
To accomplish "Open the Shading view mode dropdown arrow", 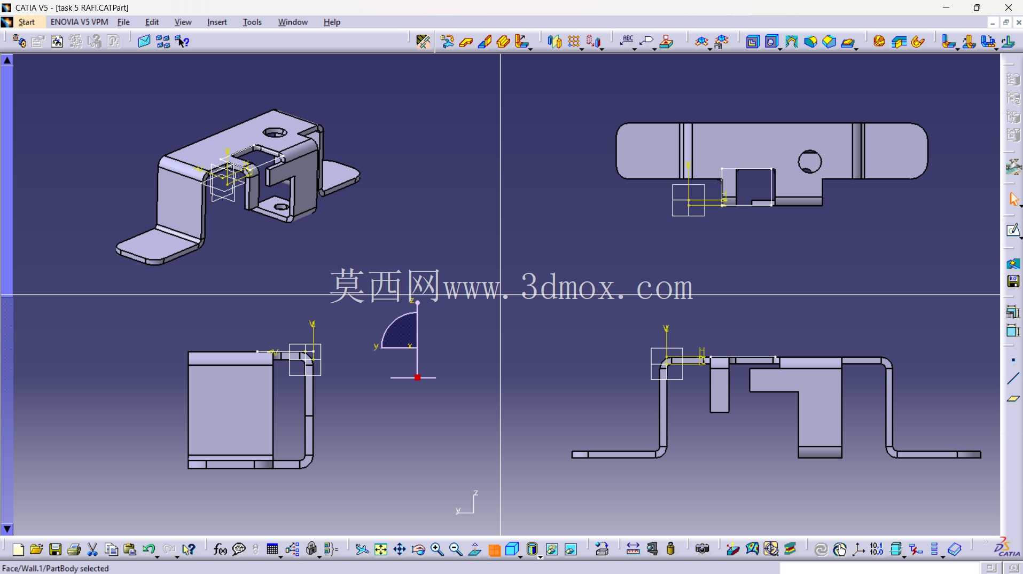I will (x=540, y=557).
